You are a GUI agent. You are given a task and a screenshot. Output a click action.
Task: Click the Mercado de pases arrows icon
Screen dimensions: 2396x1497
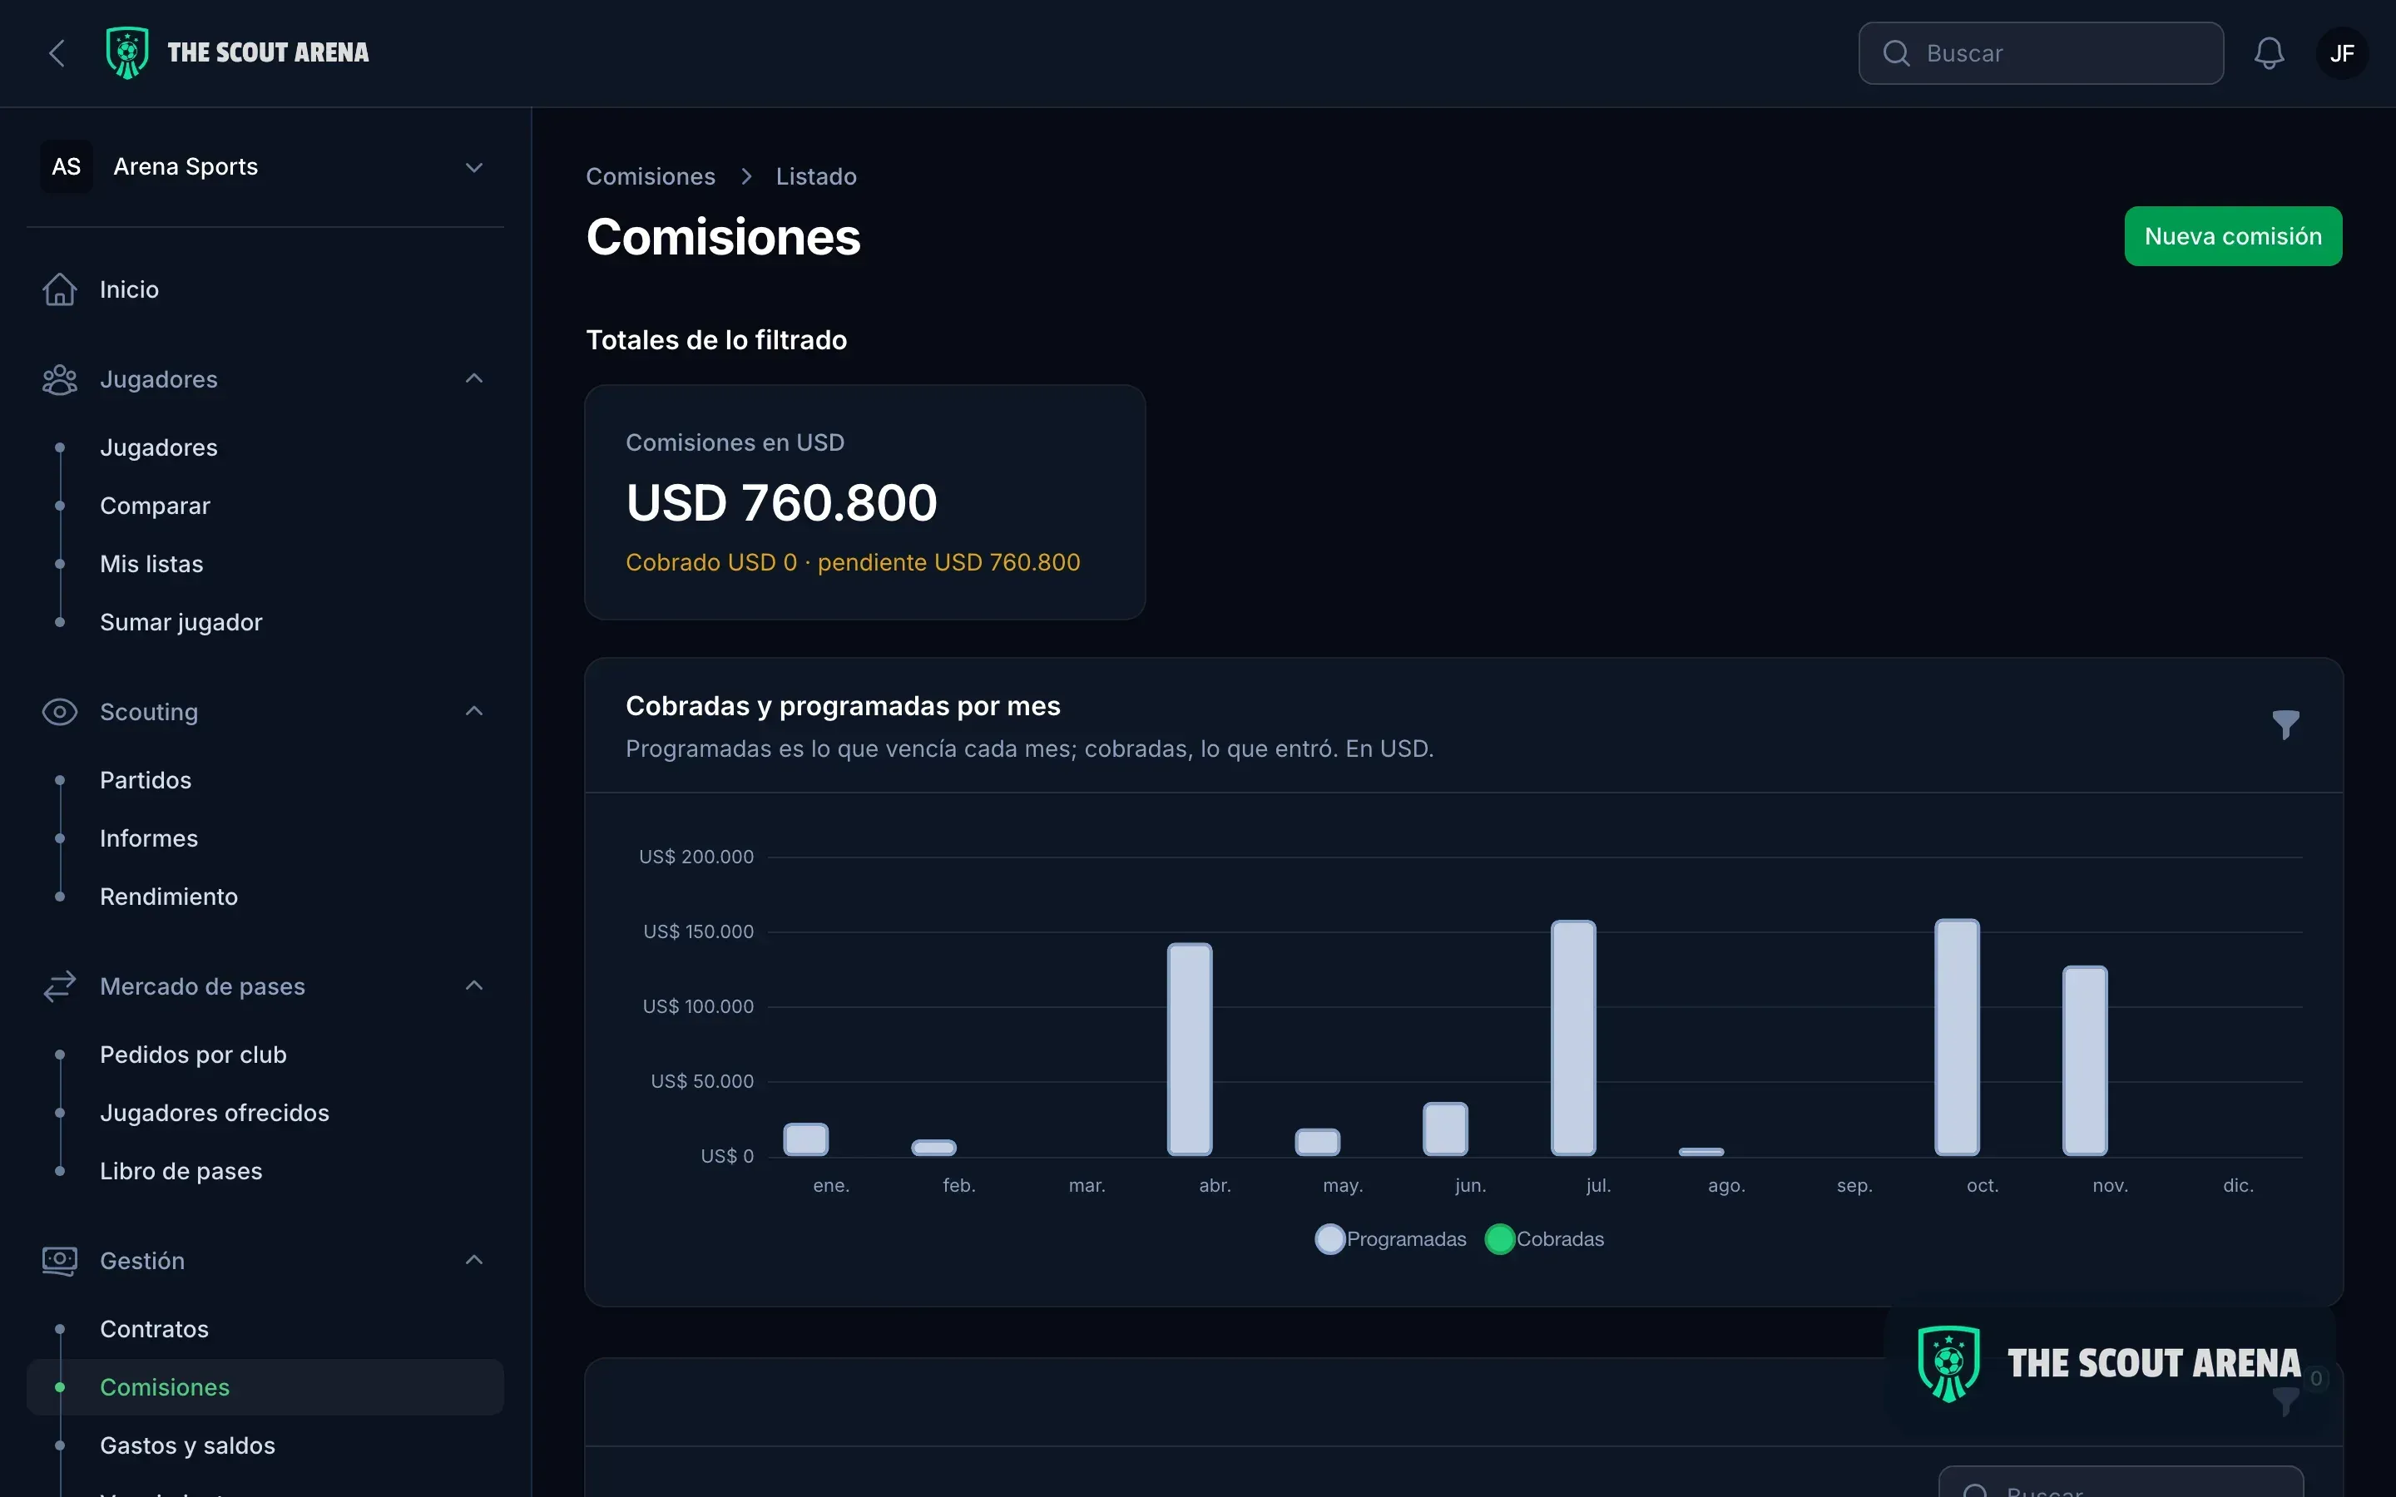coord(59,986)
